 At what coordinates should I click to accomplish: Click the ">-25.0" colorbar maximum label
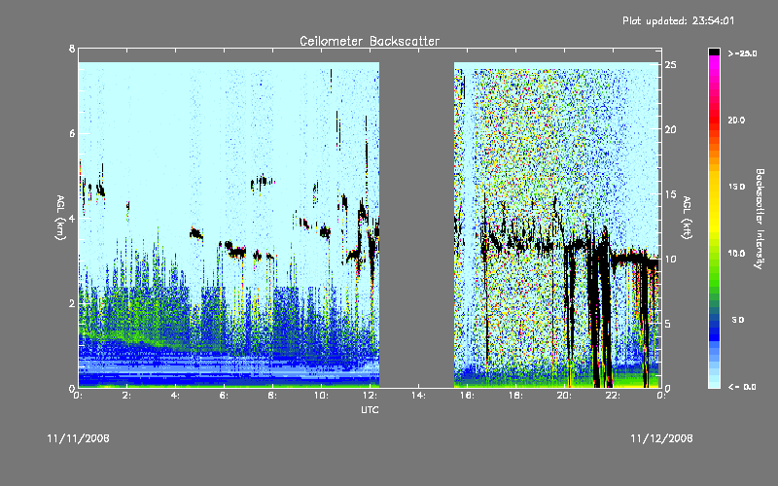pyautogui.click(x=742, y=53)
